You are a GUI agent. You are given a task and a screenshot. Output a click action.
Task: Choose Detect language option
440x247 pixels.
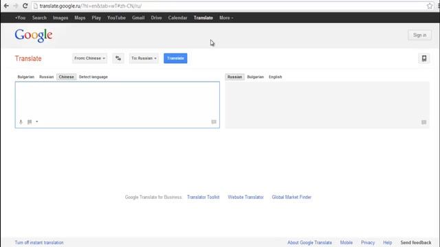coord(93,77)
